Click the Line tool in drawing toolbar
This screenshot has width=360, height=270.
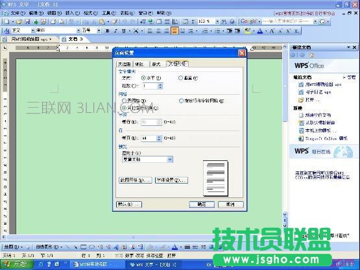point(67,247)
